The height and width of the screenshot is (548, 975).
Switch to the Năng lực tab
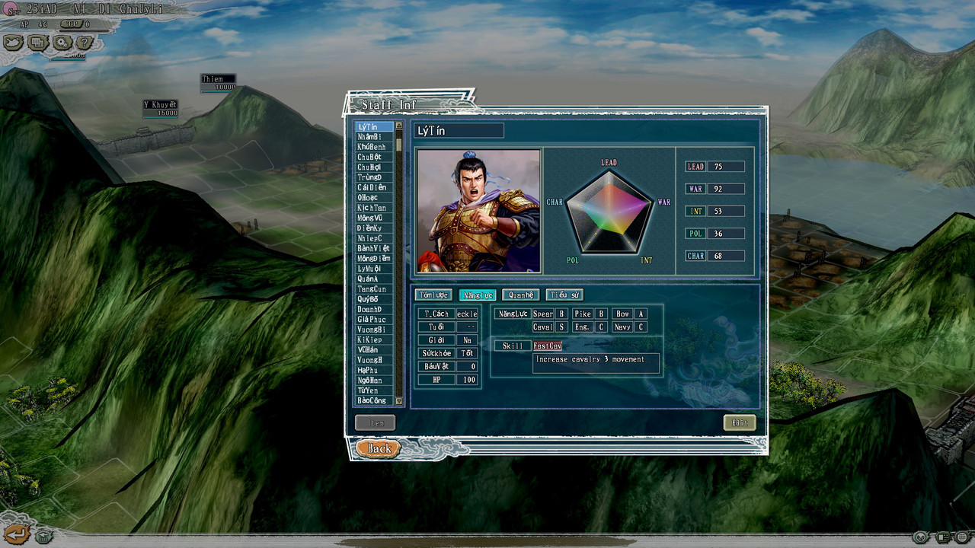(478, 295)
